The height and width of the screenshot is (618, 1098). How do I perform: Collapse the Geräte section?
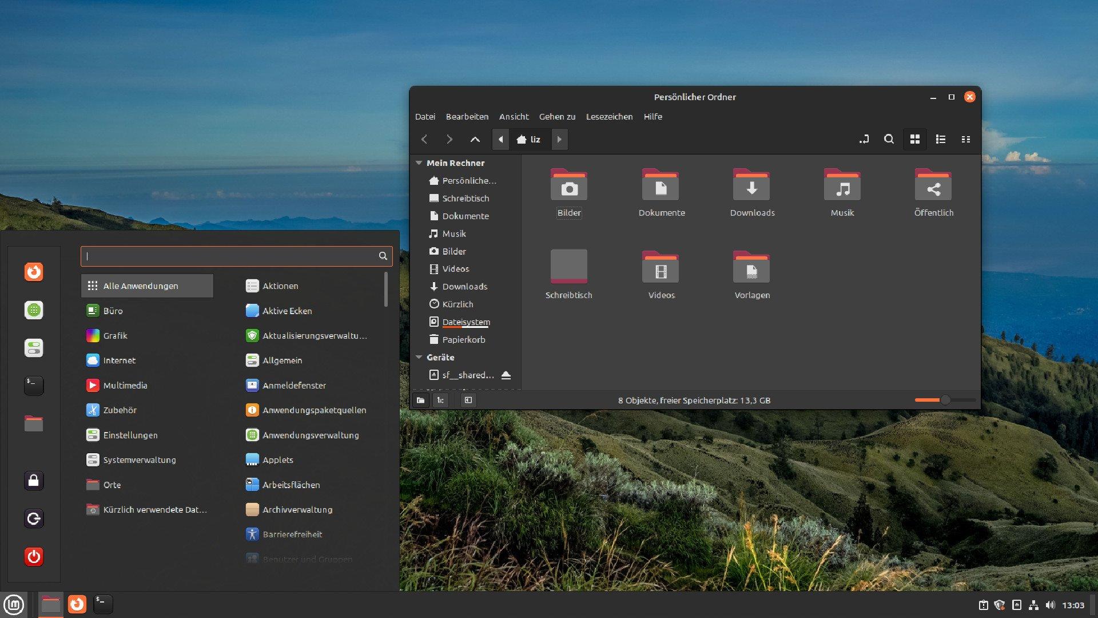tap(419, 357)
